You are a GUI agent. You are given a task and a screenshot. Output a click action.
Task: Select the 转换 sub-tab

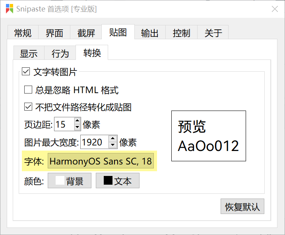point(92,53)
